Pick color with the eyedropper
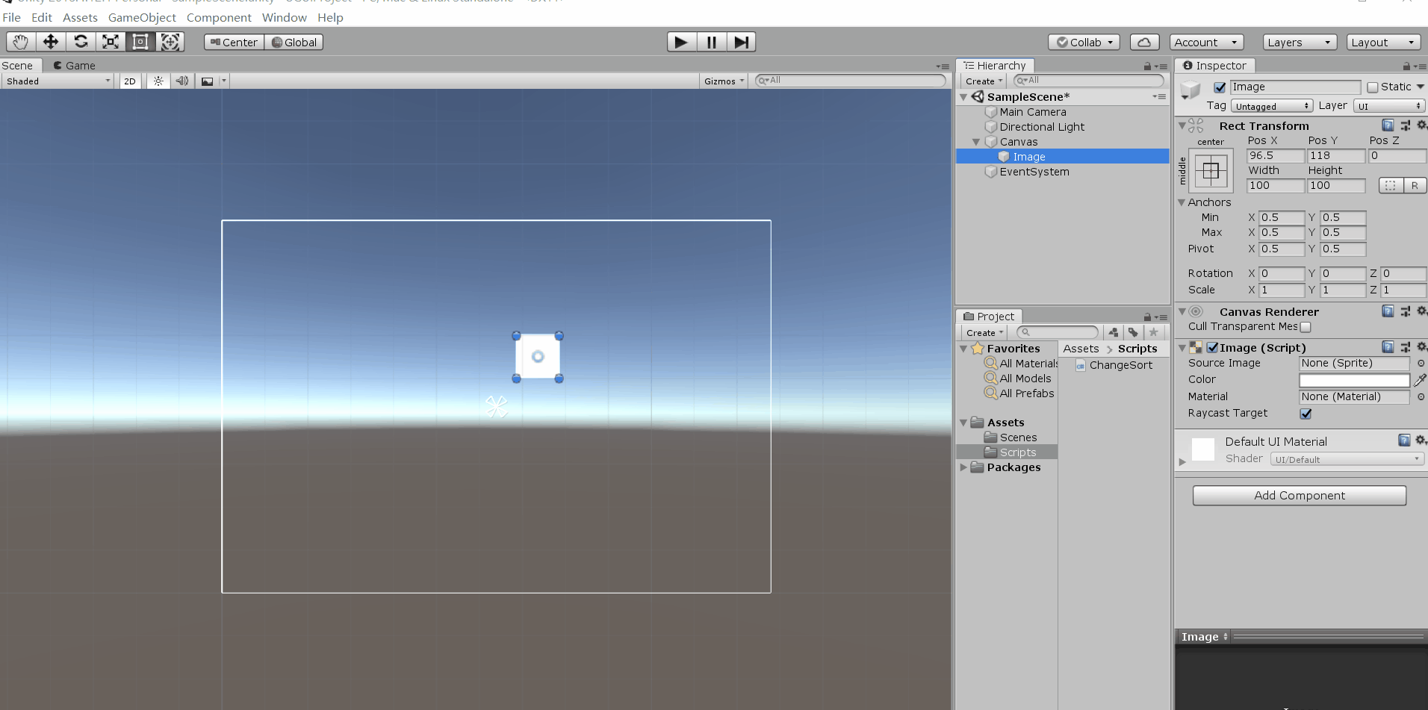This screenshot has height=710, width=1428. [1420, 380]
